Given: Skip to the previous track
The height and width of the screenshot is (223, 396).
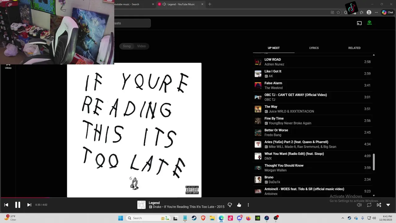Looking at the screenshot, I should 6,205.
